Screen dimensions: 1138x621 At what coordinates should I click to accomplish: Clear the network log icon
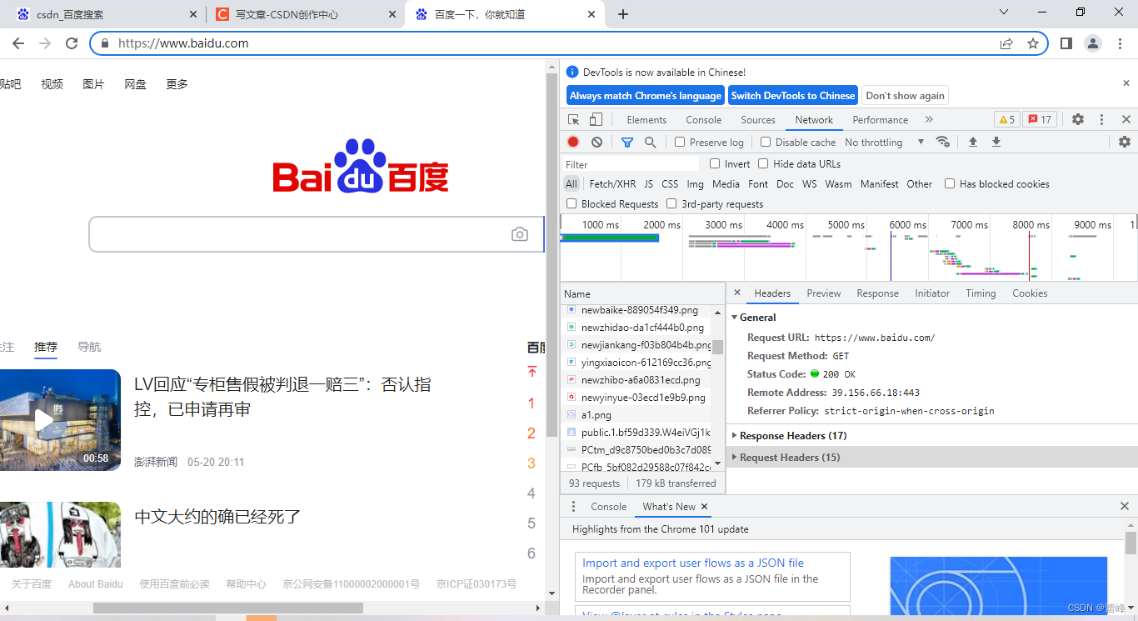pos(596,142)
